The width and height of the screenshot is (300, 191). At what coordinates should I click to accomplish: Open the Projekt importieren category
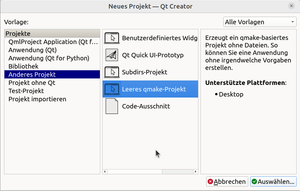click(x=37, y=99)
